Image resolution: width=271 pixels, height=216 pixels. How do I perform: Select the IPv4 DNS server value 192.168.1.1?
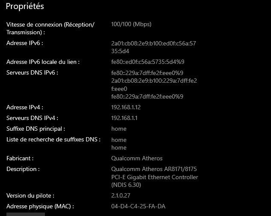[124, 118]
